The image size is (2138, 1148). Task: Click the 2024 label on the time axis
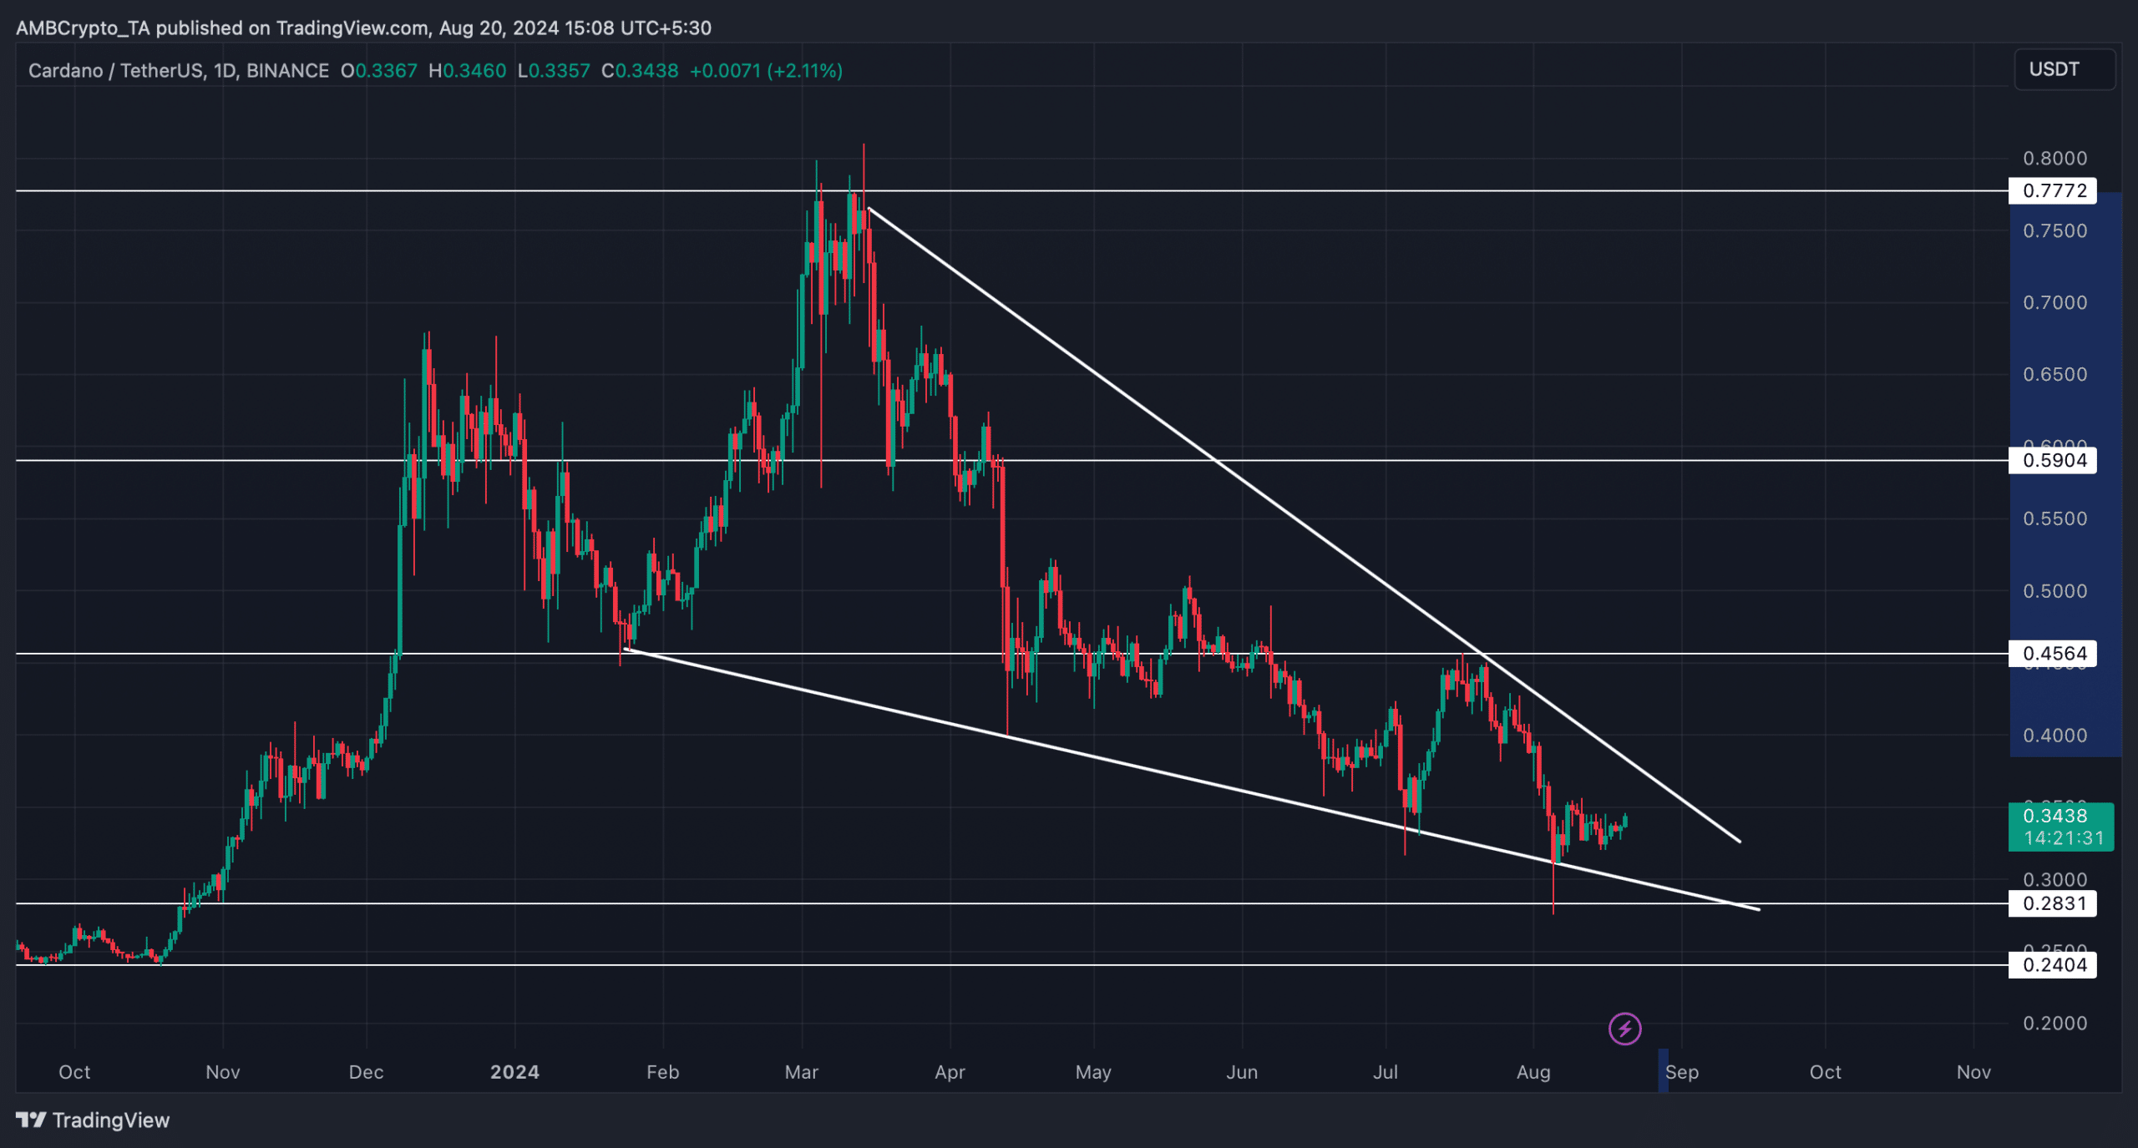click(x=514, y=1072)
